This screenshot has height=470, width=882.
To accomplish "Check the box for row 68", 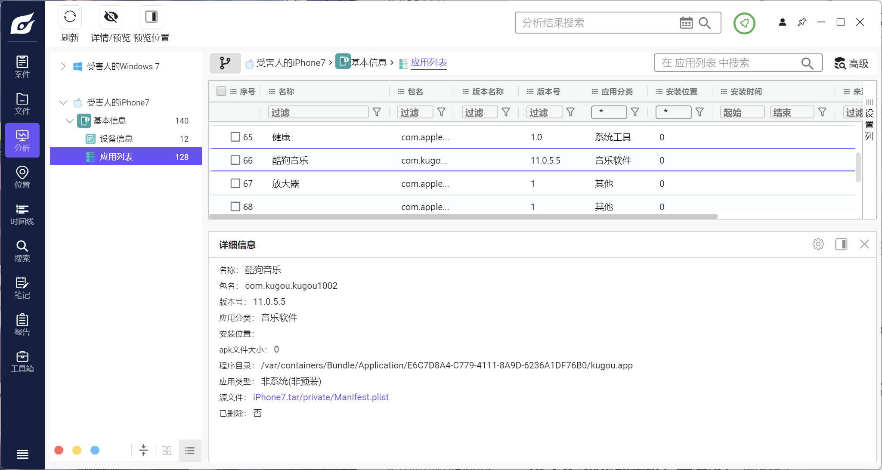I will click(x=235, y=207).
